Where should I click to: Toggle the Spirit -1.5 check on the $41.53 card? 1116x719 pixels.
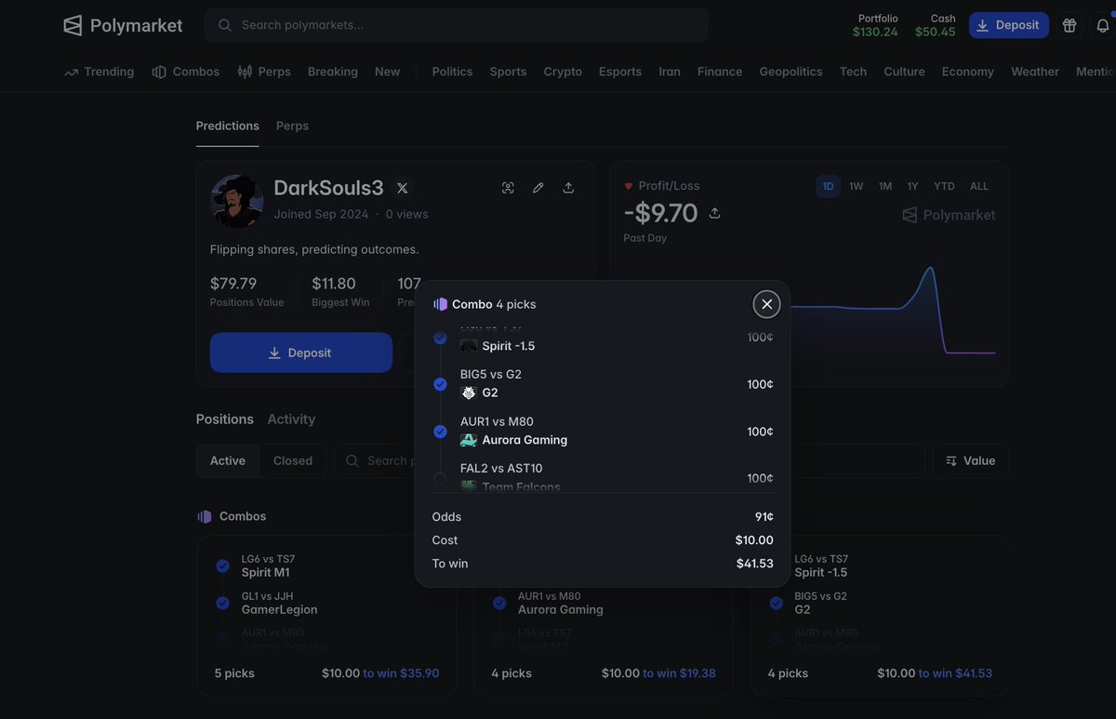click(x=776, y=566)
